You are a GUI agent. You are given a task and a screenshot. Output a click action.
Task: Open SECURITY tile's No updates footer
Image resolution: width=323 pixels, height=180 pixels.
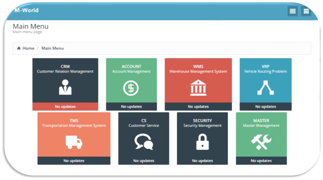point(203,161)
